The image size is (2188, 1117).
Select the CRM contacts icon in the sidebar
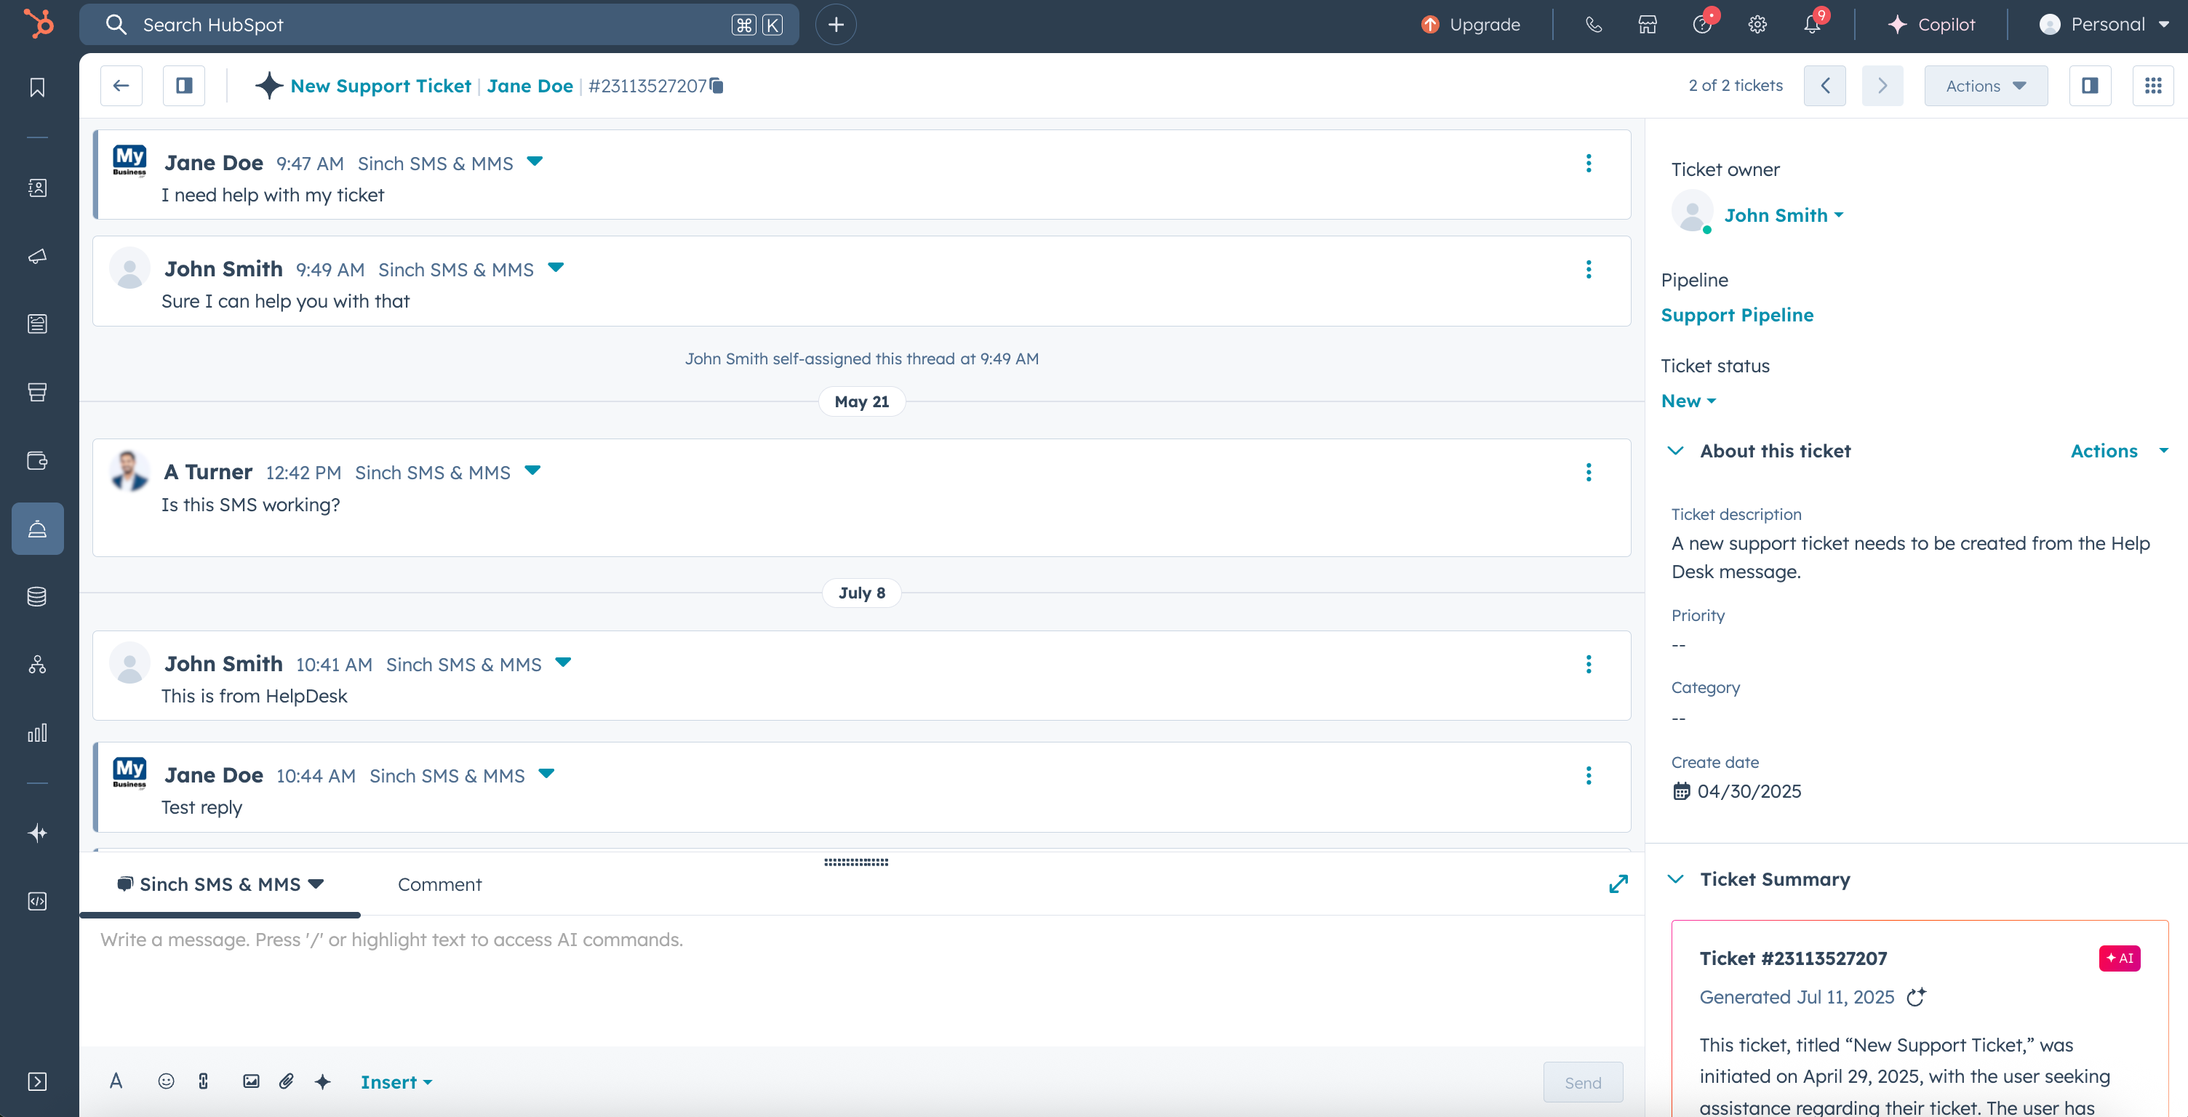(37, 188)
